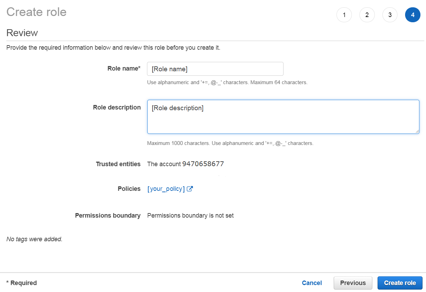Click the resize grip of the description box
Screen dimensions: 426x292
(x=417, y=131)
